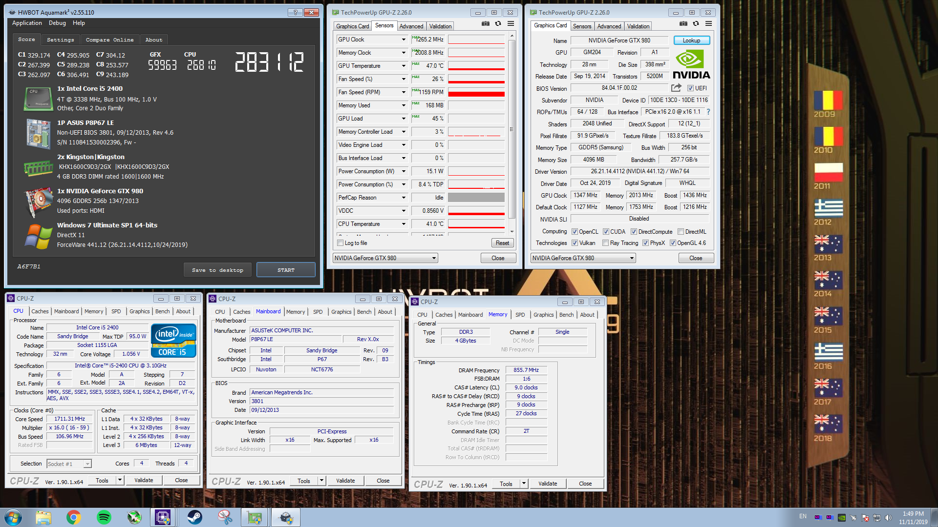Toggle PhysX checkbox
This screenshot has width=938, height=527.
point(645,243)
